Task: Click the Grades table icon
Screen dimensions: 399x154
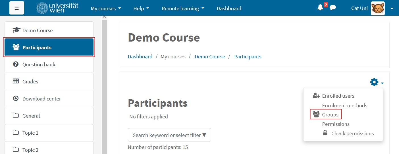Action: pos(16,81)
